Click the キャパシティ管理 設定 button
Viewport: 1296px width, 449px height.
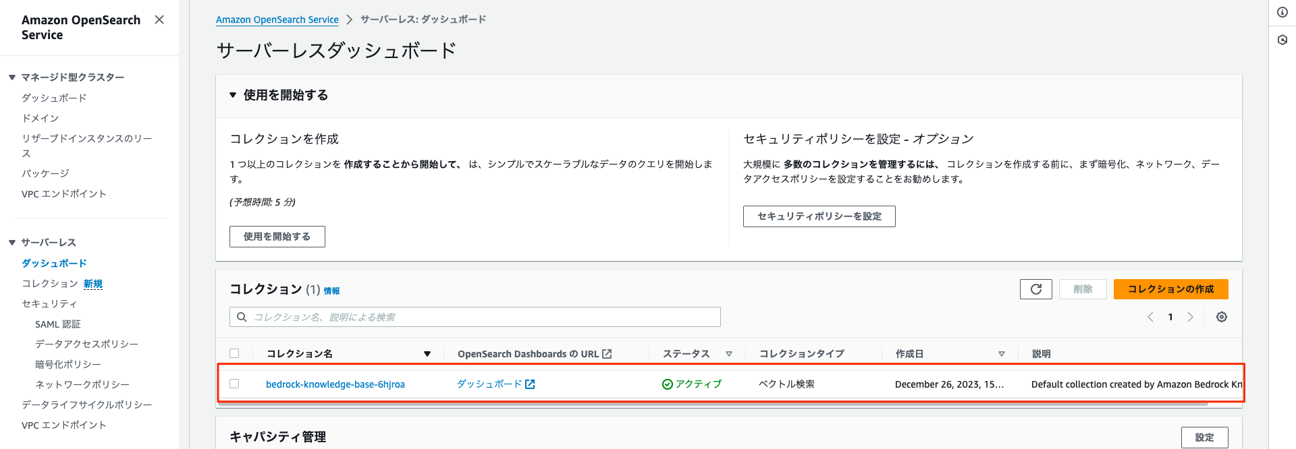coord(1205,438)
